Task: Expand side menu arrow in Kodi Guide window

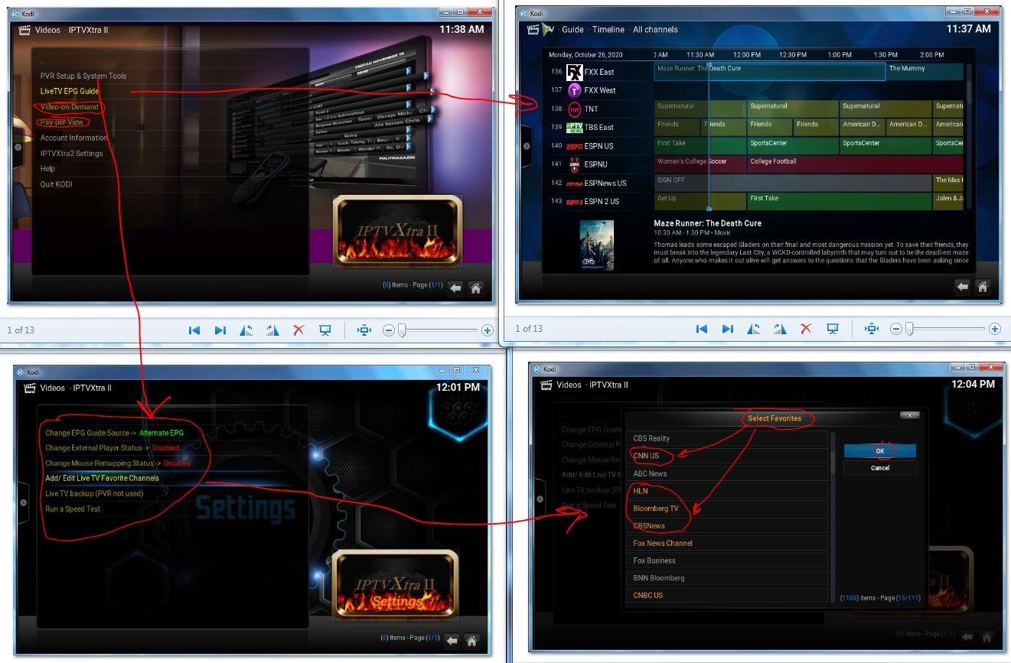Action: point(526,146)
